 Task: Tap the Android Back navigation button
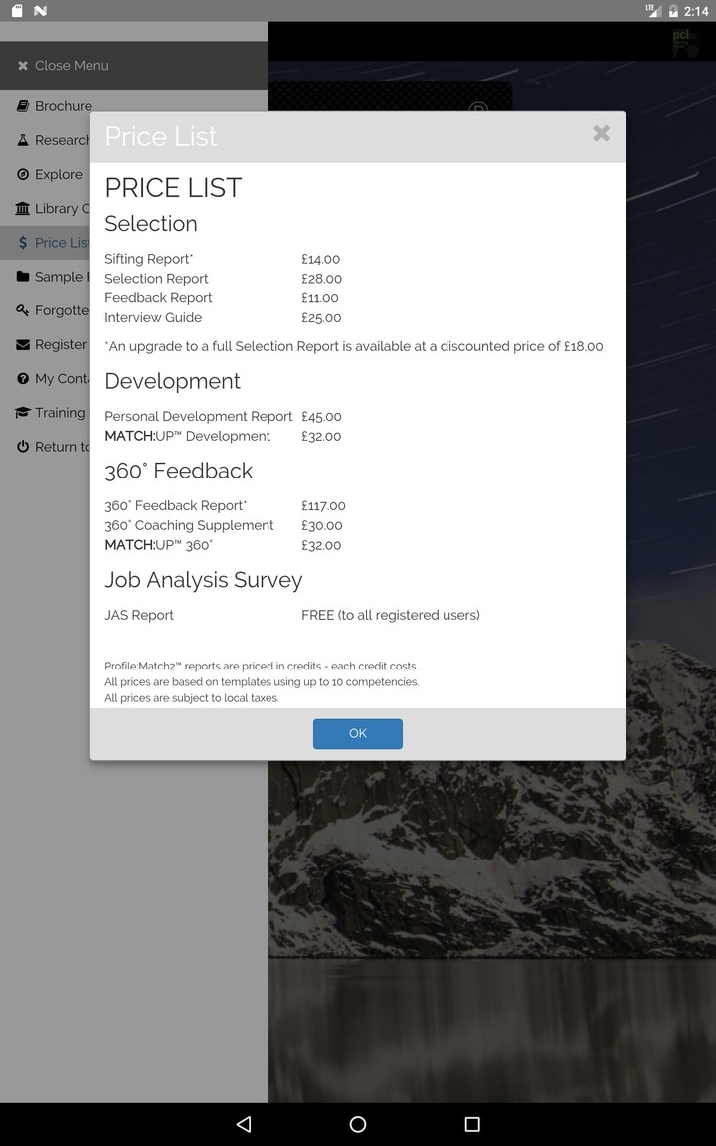243,1124
